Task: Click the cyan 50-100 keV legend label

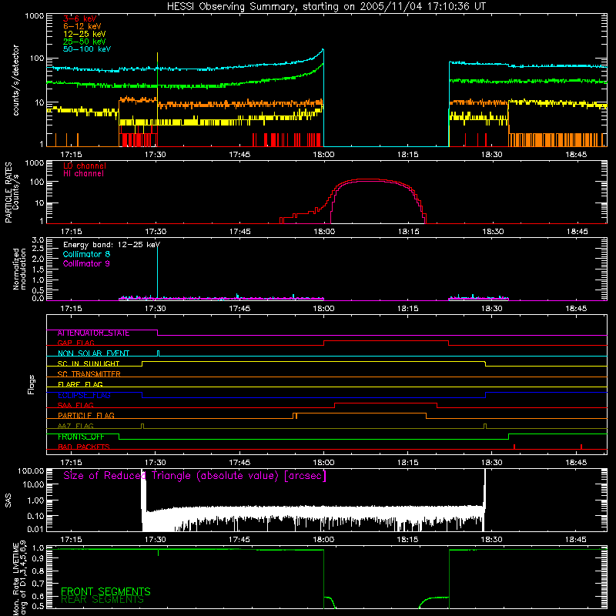Action: [x=87, y=49]
